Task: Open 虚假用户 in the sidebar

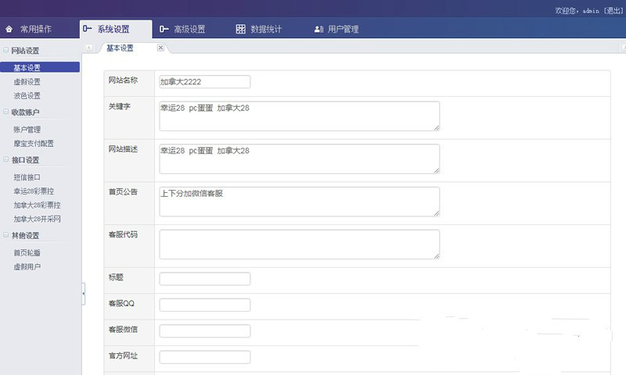Action: point(27,267)
